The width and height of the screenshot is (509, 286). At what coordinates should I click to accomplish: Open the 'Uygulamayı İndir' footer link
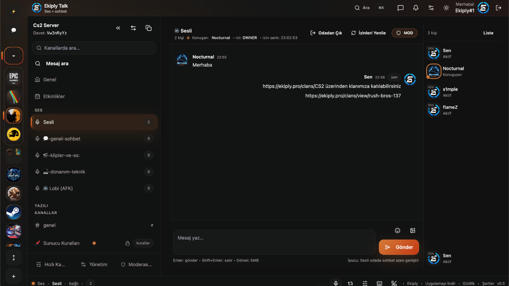440,284
